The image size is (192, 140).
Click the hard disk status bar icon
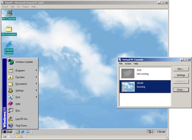click(4, 137)
